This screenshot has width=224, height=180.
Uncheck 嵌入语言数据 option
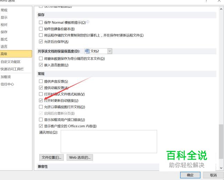pyautogui.click(x=41, y=65)
